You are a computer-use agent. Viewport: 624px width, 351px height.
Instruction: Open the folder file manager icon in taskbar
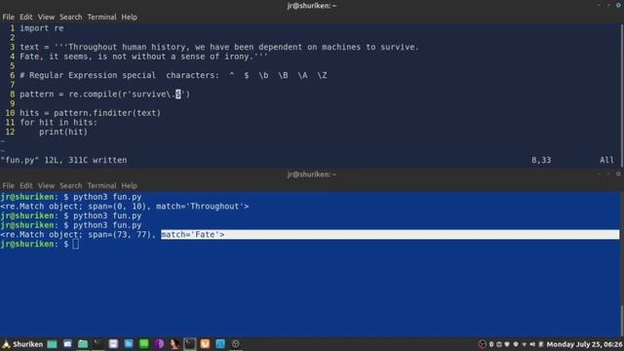pyautogui.click(x=83, y=344)
